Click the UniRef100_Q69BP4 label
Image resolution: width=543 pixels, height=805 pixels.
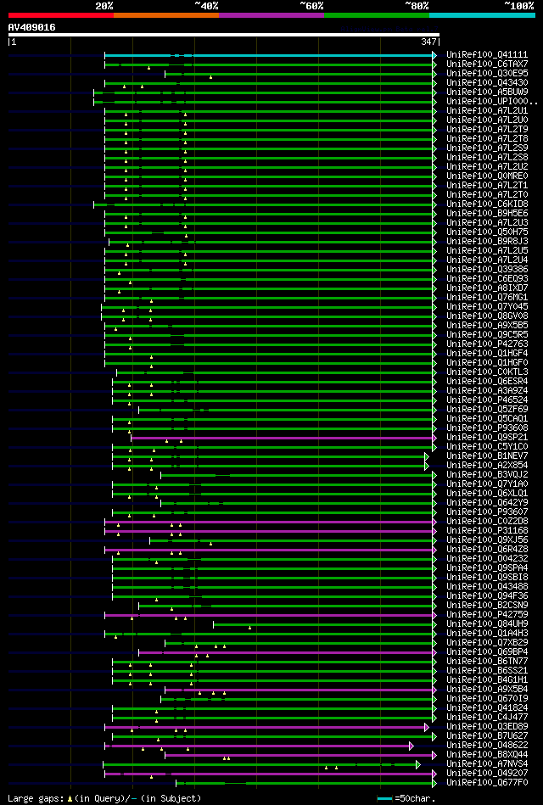(487, 652)
